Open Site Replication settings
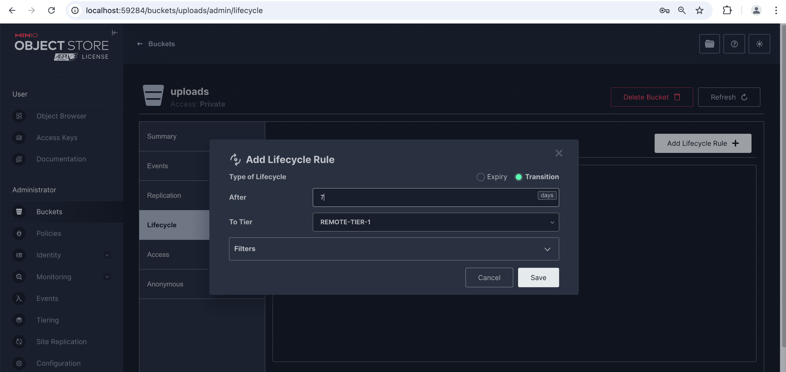The height and width of the screenshot is (372, 786). [62, 341]
